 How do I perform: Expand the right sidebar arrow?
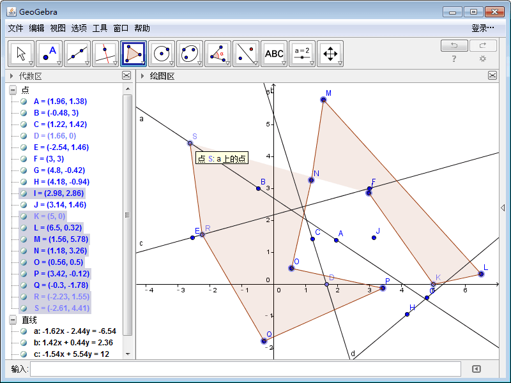pos(503,208)
